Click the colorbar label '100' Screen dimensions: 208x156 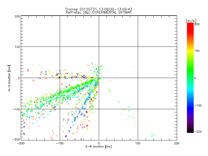[x=197, y=51]
